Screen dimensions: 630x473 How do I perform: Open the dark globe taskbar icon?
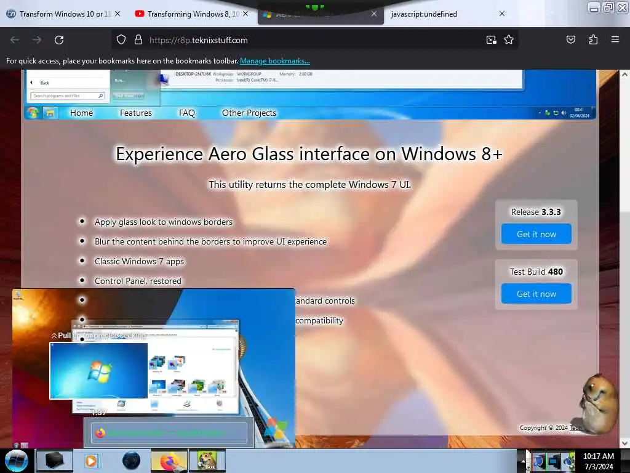132,461
